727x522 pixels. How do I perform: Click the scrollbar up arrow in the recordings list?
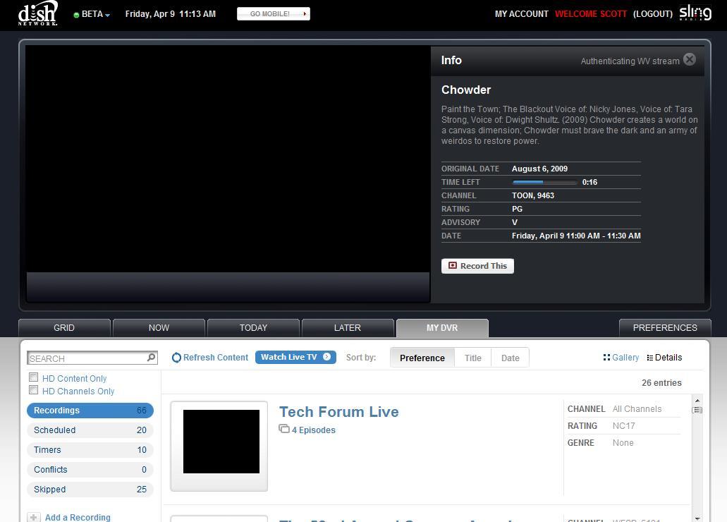point(697,401)
